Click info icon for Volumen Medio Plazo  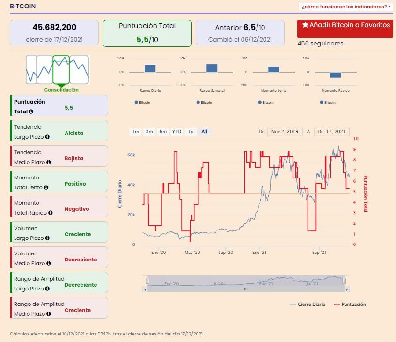49,263
